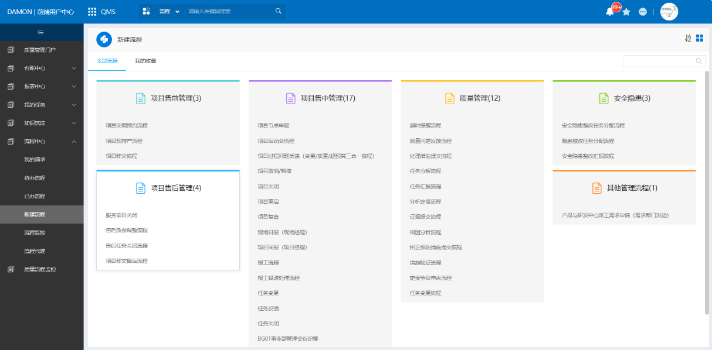Open 待办流程 in the sidebar

(35, 178)
